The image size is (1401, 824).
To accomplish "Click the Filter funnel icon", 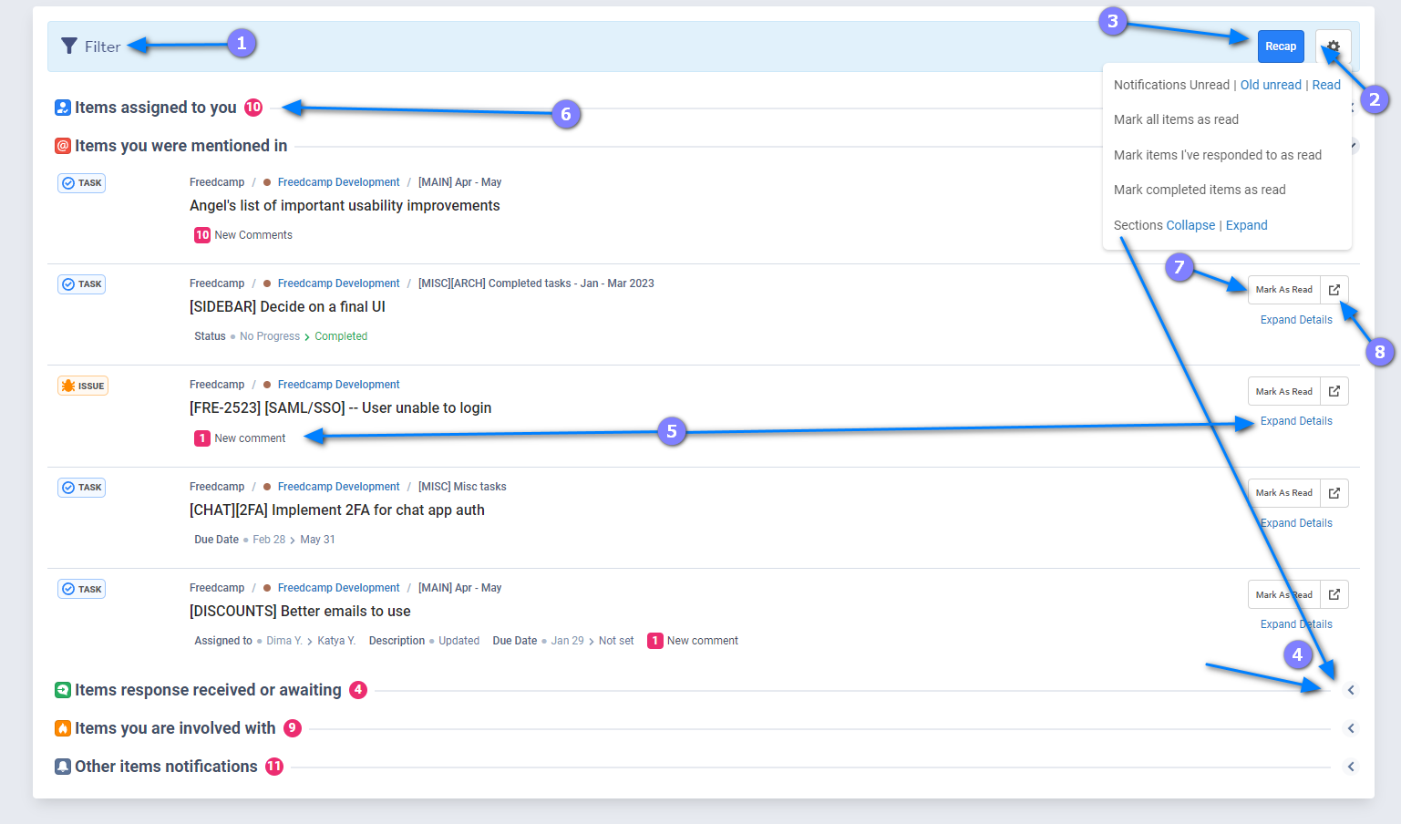I will tap(69, 46).
